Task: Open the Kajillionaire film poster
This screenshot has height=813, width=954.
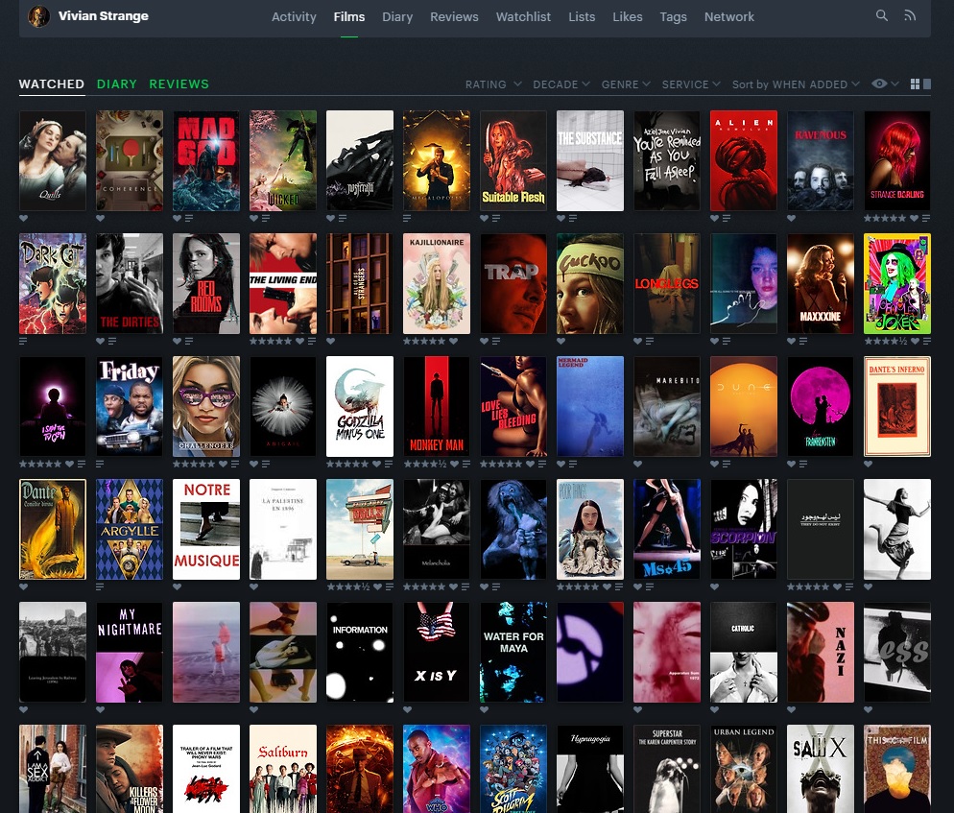Action: tap(437, 283)
